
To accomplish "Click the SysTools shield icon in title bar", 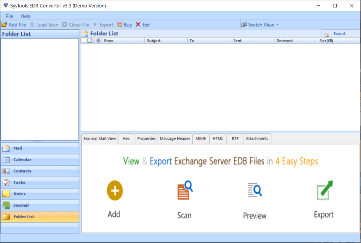I will (x=6, y=6).
